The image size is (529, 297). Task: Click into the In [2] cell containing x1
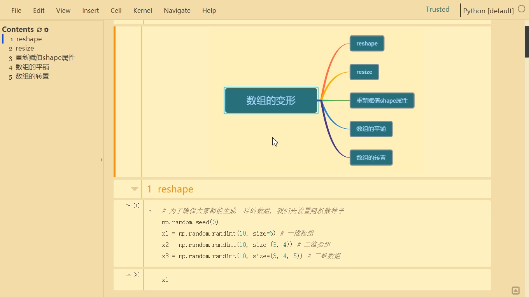click(x=317, y=280)
